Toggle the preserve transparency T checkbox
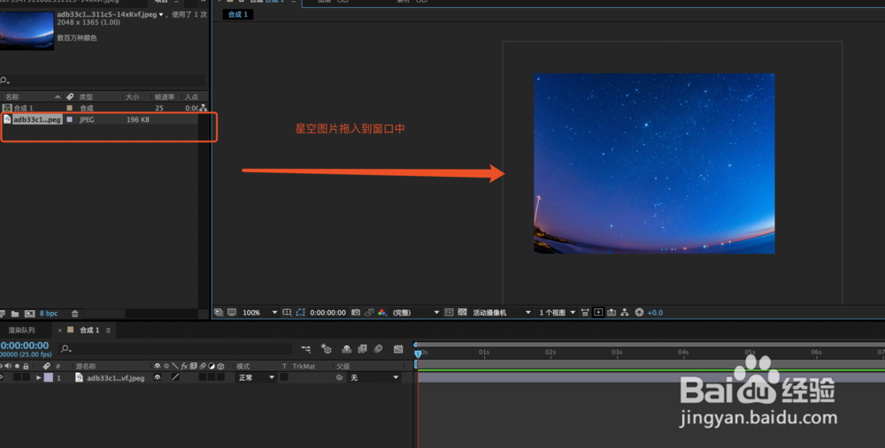 (x=284, y=377)
